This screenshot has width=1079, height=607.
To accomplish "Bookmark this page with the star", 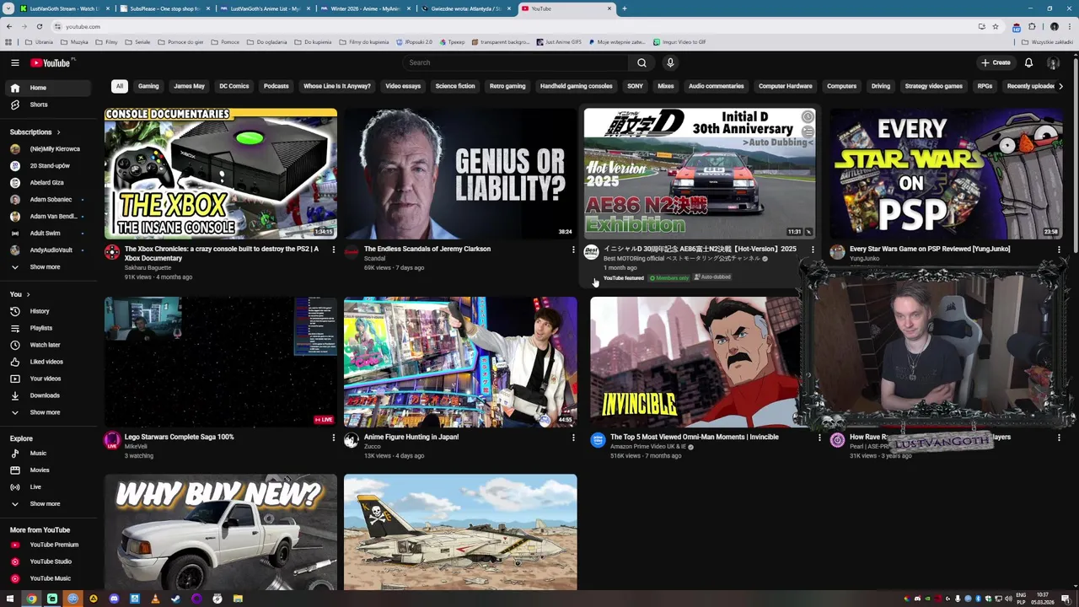I will click(996, 26).
